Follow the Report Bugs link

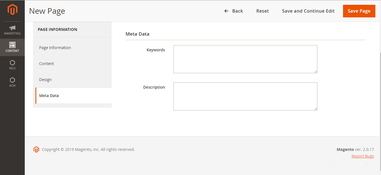pyautogui.click(x=362, y=156)
